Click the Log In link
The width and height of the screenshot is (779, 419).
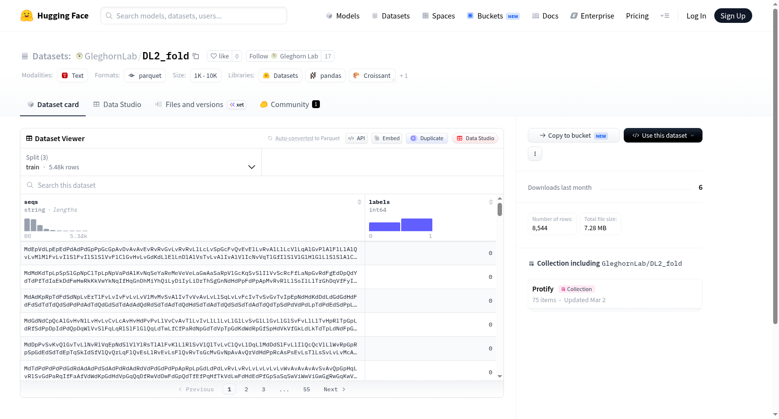pyautogui.click(x=696, y=16)
